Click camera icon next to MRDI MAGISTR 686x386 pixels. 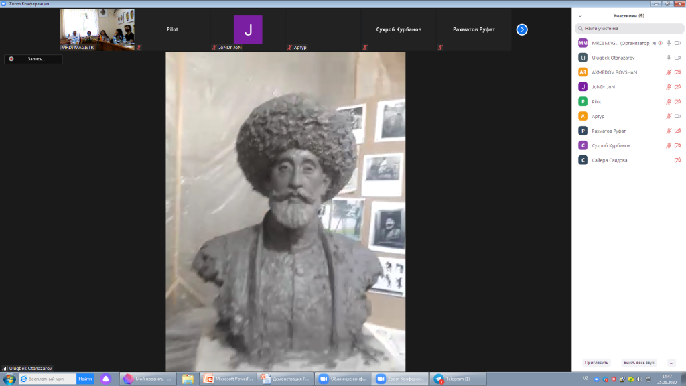click(x=677, y=43)
